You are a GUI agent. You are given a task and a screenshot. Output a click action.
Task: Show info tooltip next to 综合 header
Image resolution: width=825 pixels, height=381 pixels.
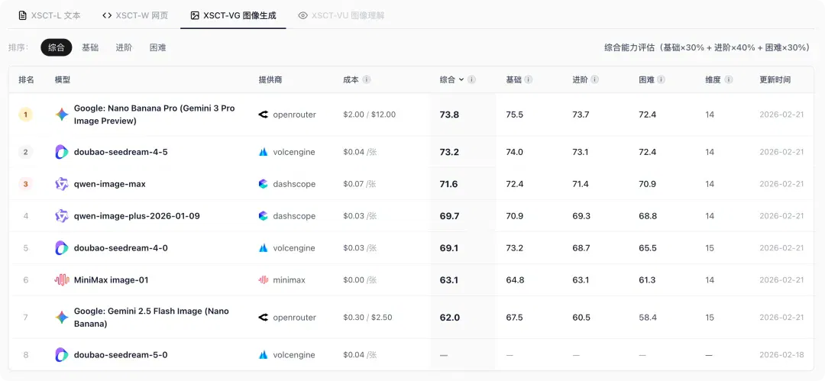[x=472, y=79]
